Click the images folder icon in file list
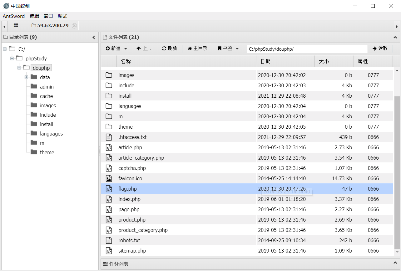 pos(109,75)
